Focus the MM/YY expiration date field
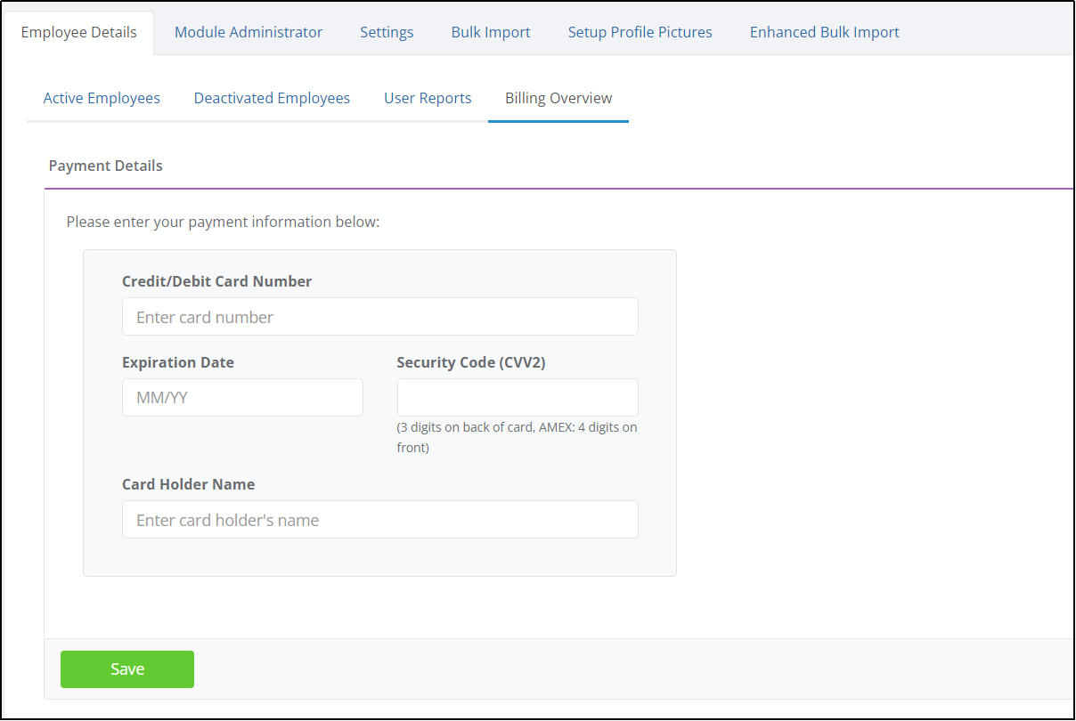 tap(242, 398)
